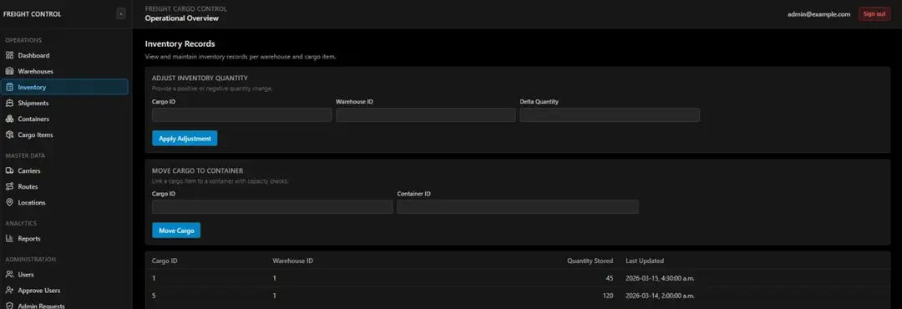902x309 pixels.
Task: Sign out of the admin account
Action: tap(874, 14)
